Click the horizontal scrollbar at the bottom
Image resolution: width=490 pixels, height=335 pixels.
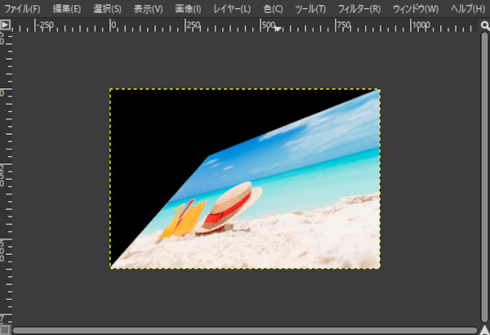243,330
